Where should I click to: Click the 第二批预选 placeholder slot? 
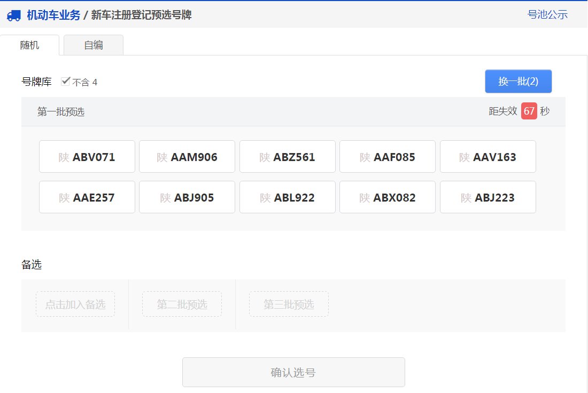coord(182,304)
